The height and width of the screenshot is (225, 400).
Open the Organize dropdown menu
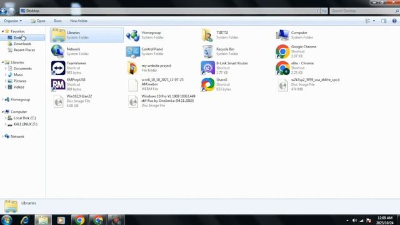click(12, 21)
